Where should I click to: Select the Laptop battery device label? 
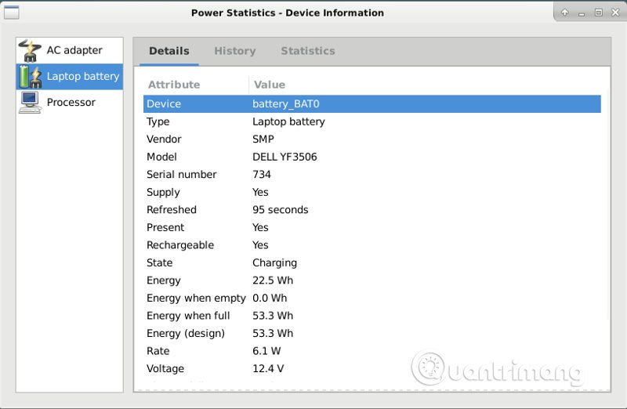tap(83, 76)
